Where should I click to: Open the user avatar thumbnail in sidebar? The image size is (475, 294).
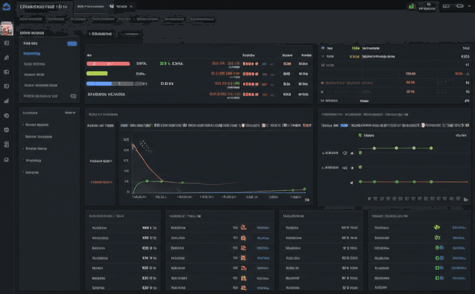click(6, 29)
